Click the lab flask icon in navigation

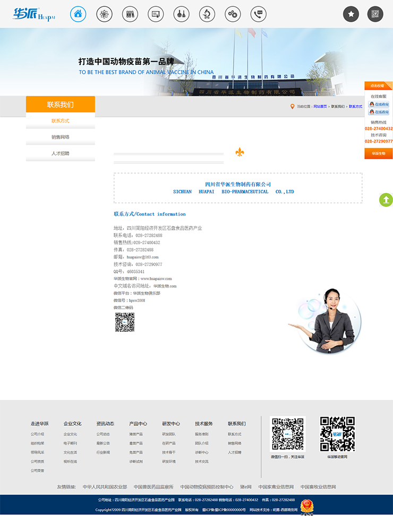(x=181, y=14)
